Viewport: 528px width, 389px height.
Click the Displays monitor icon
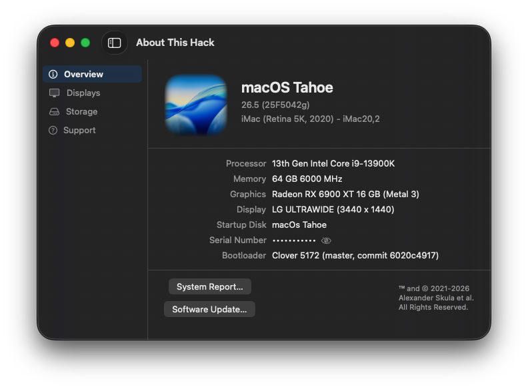[x=54, y=93]
